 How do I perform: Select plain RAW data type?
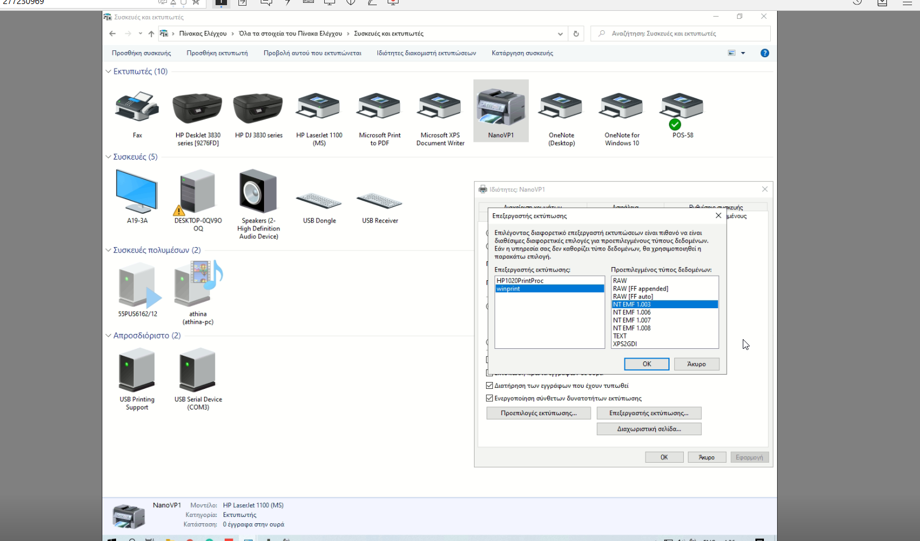665,281
